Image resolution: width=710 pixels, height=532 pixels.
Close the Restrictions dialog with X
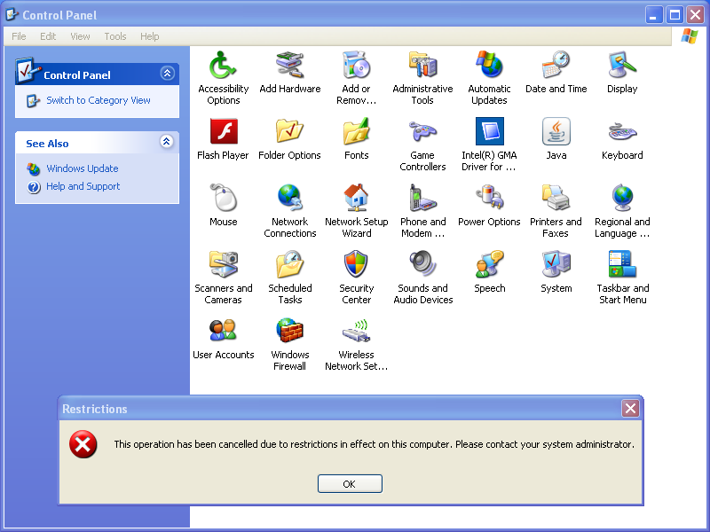click(x=630, y=409)
